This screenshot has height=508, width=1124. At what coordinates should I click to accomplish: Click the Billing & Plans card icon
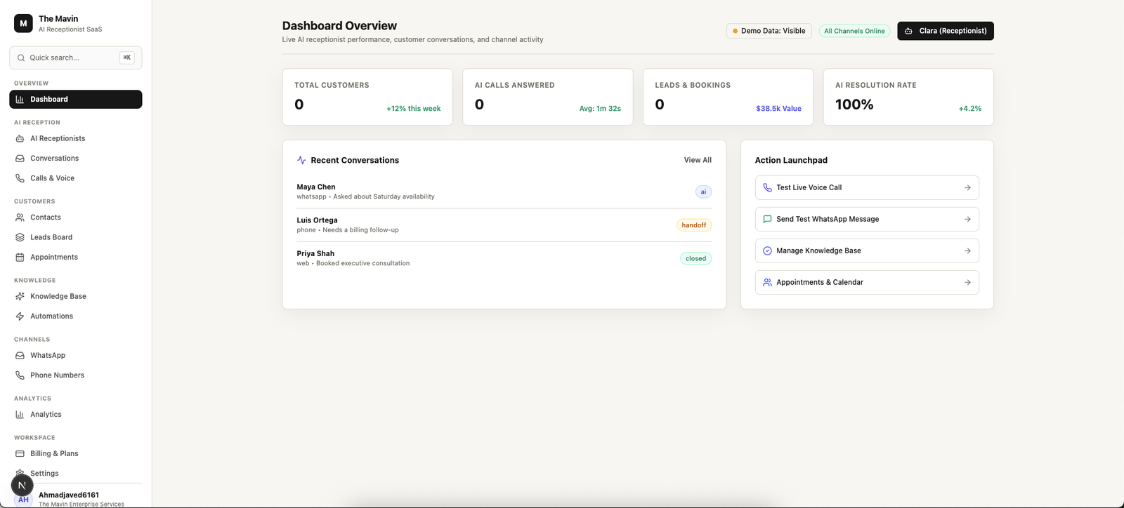point(20,454)
